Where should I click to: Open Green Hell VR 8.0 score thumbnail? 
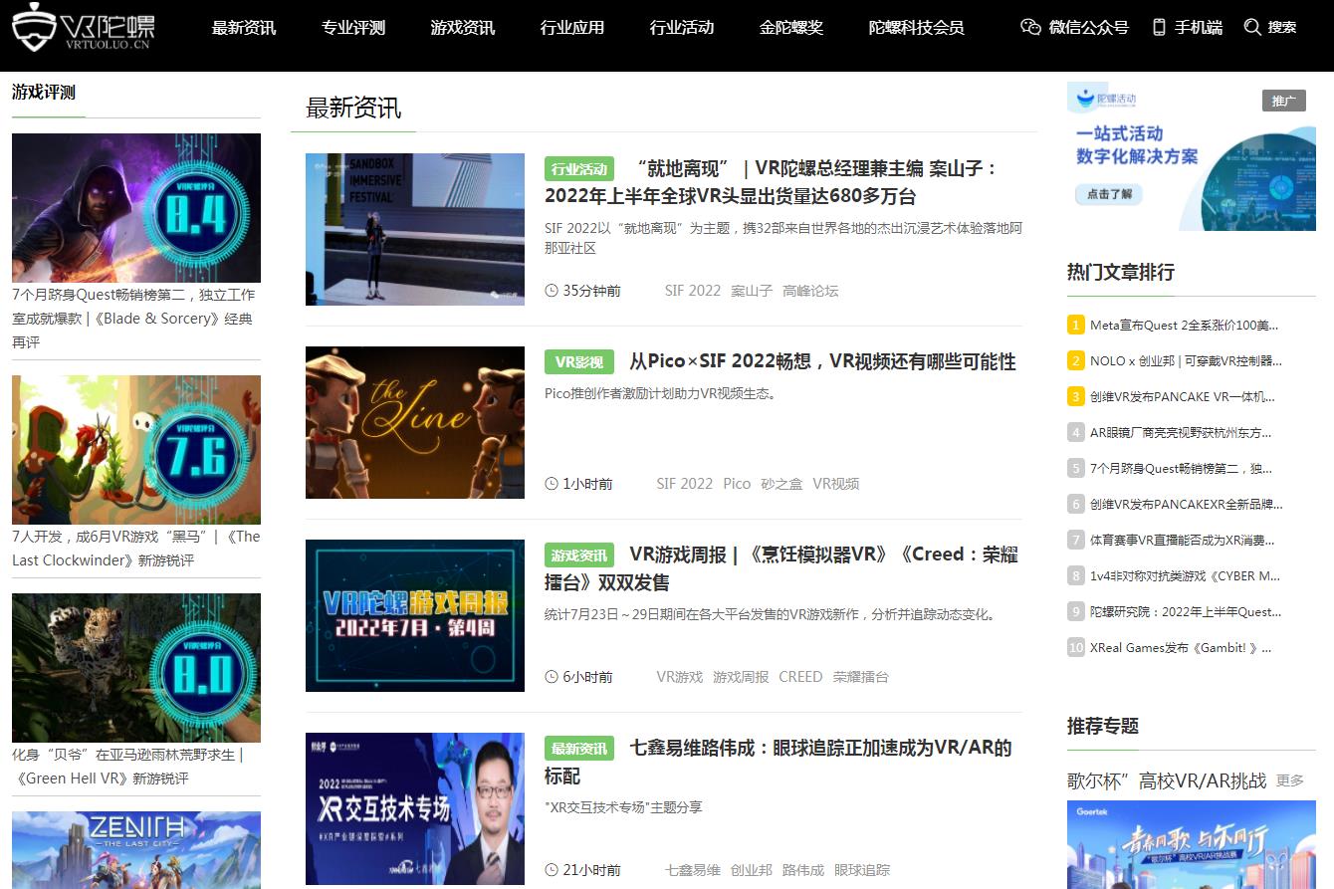136,668
